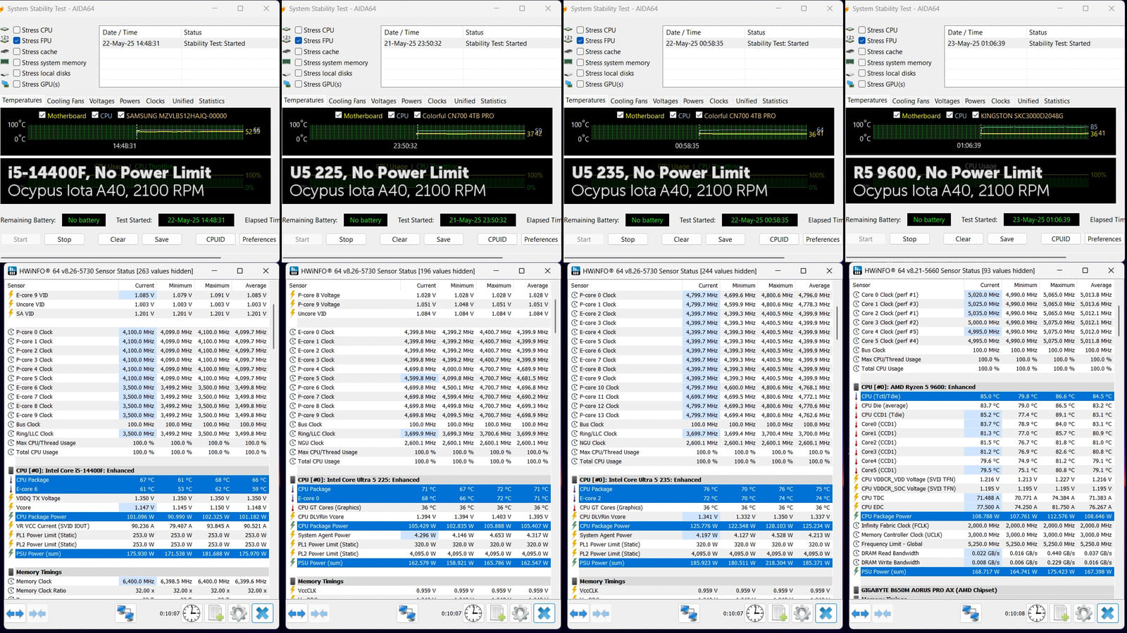
Task: Click the reset clock icon in Ryzen 5 9600 HWiNFO window
Action: coord(1037,613)
